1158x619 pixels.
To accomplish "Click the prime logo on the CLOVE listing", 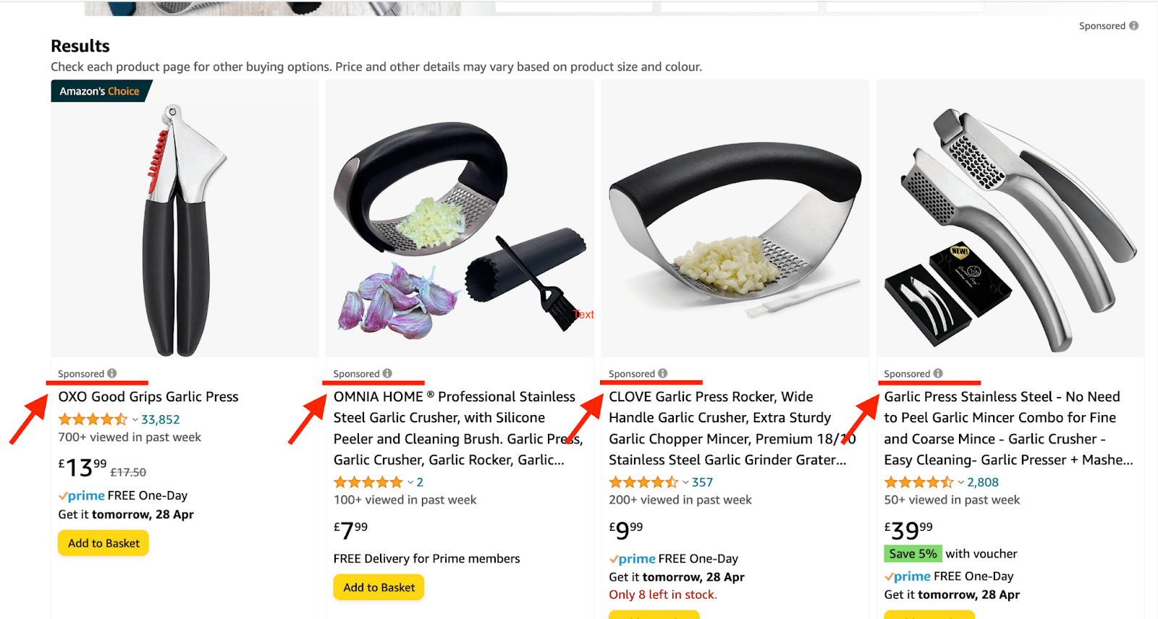I will click(632, 558).
